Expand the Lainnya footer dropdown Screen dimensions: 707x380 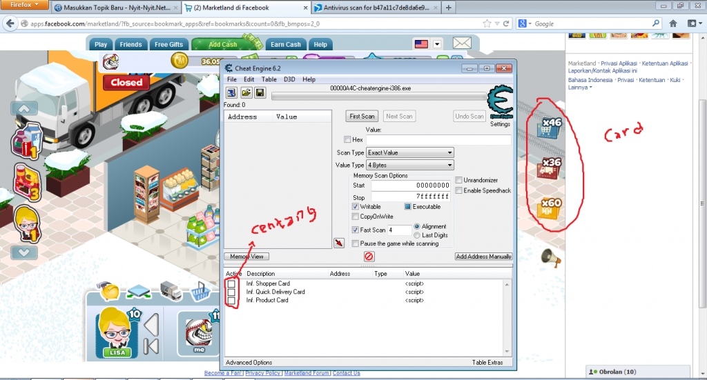tap(580, 88)
